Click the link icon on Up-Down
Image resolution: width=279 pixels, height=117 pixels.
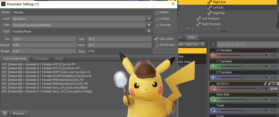265,84
